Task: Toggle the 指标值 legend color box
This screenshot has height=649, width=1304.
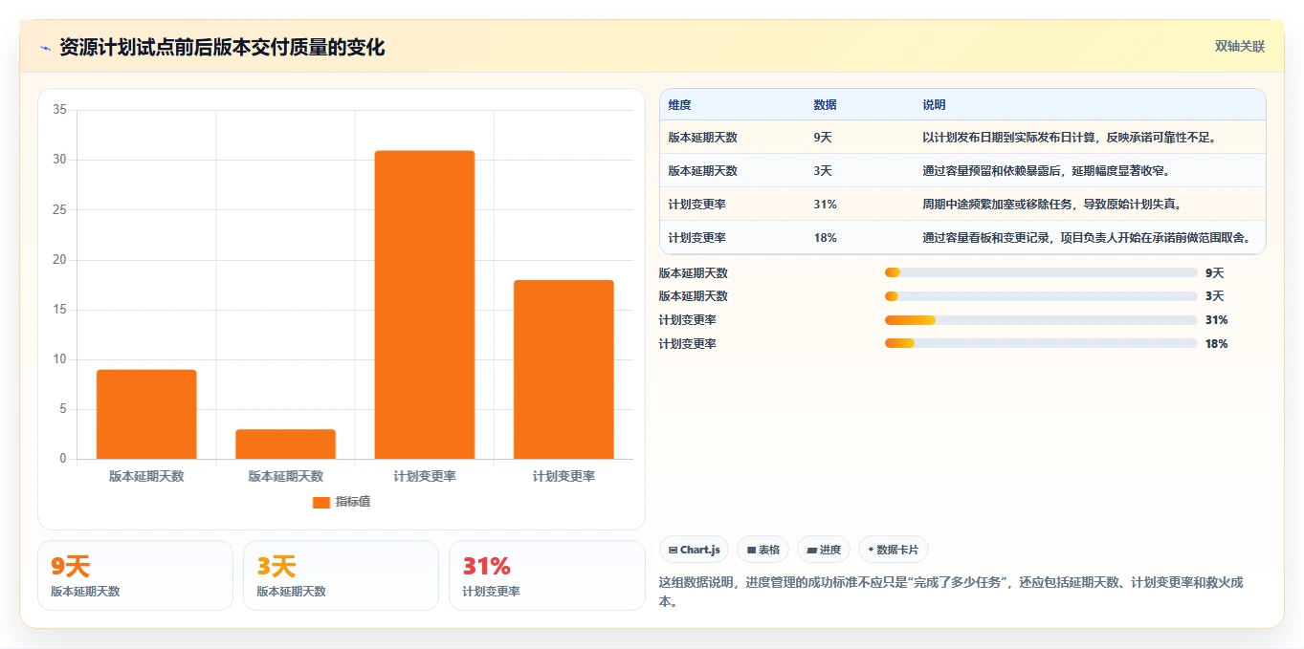Action: (321, 502)
